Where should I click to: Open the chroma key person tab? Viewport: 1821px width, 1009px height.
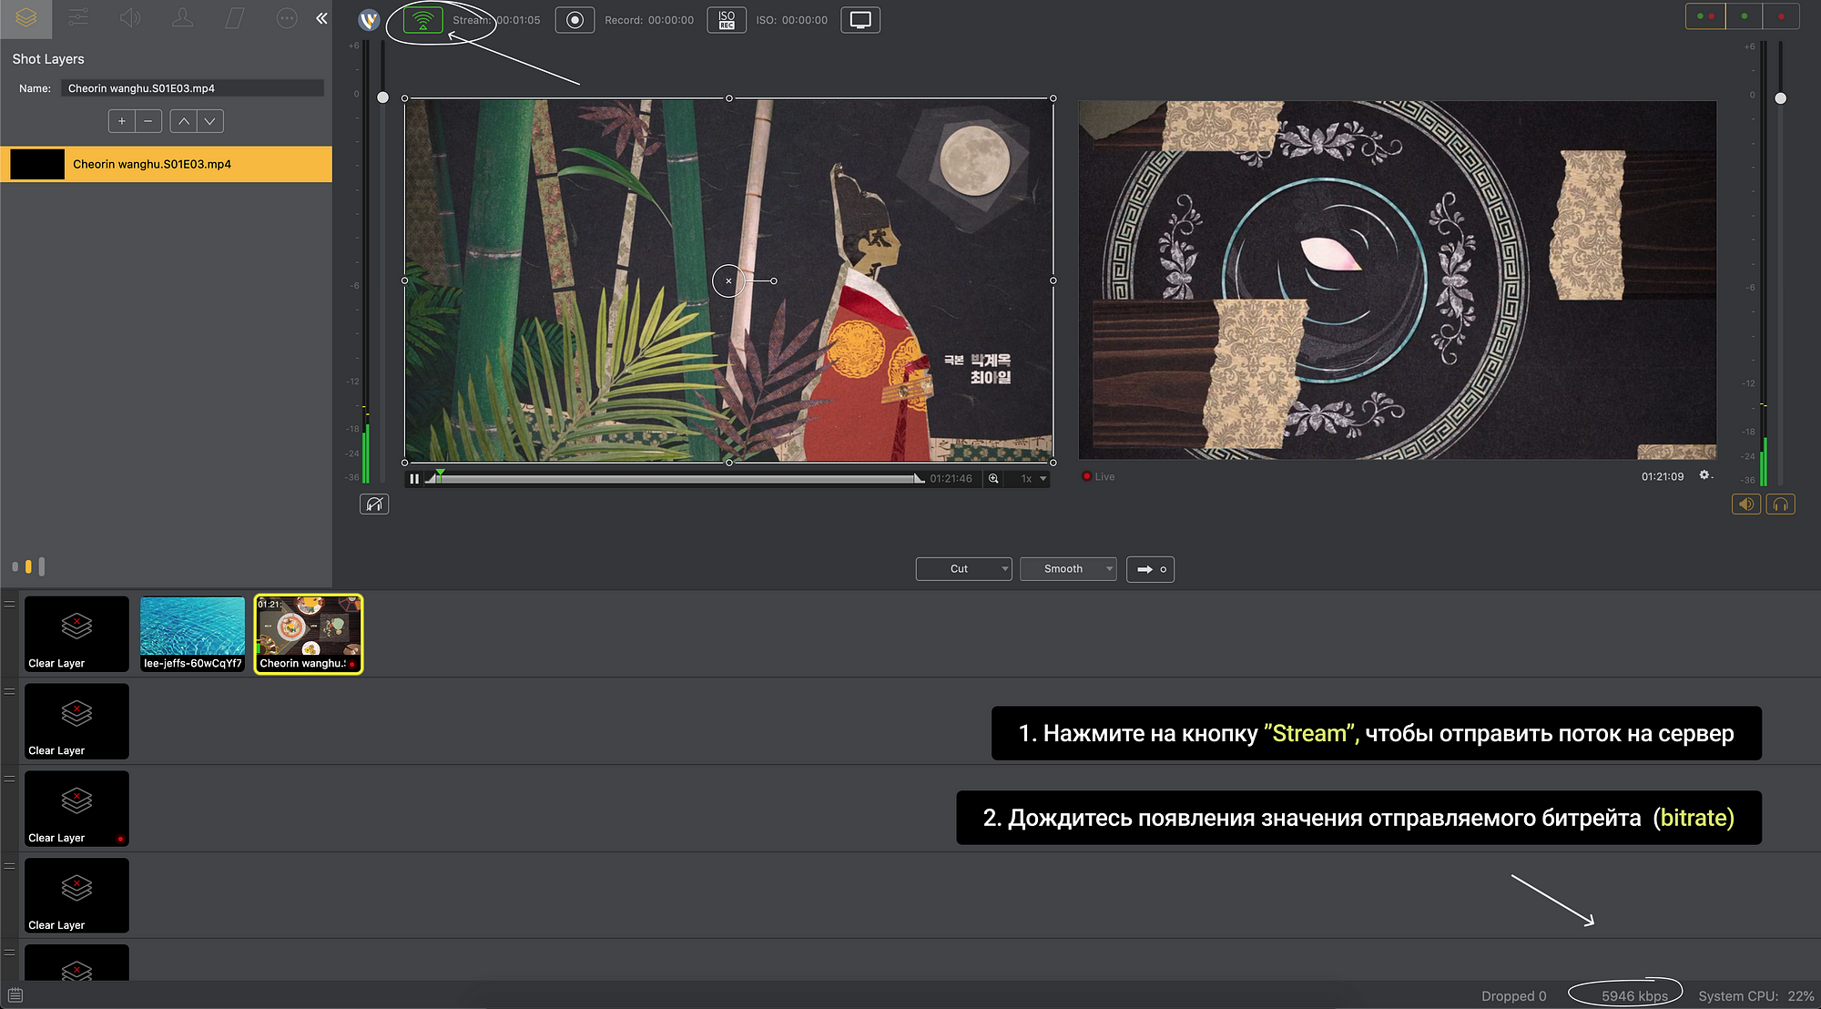[183, 18]
